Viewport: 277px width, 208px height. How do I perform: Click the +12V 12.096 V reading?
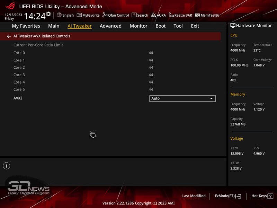click(237, 154)
